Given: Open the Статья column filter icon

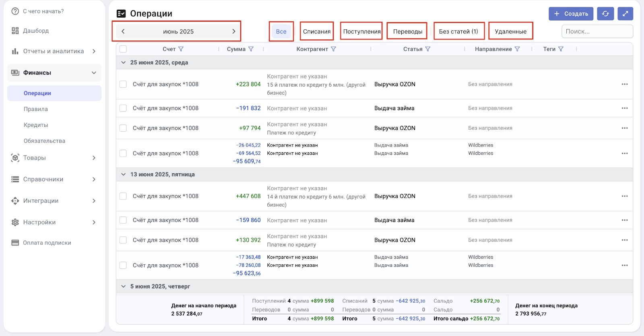Looking at the screenshot, I should point(427,49).
